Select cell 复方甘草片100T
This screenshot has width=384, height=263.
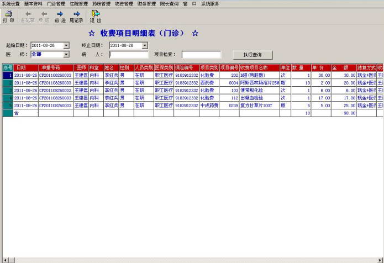259,106
